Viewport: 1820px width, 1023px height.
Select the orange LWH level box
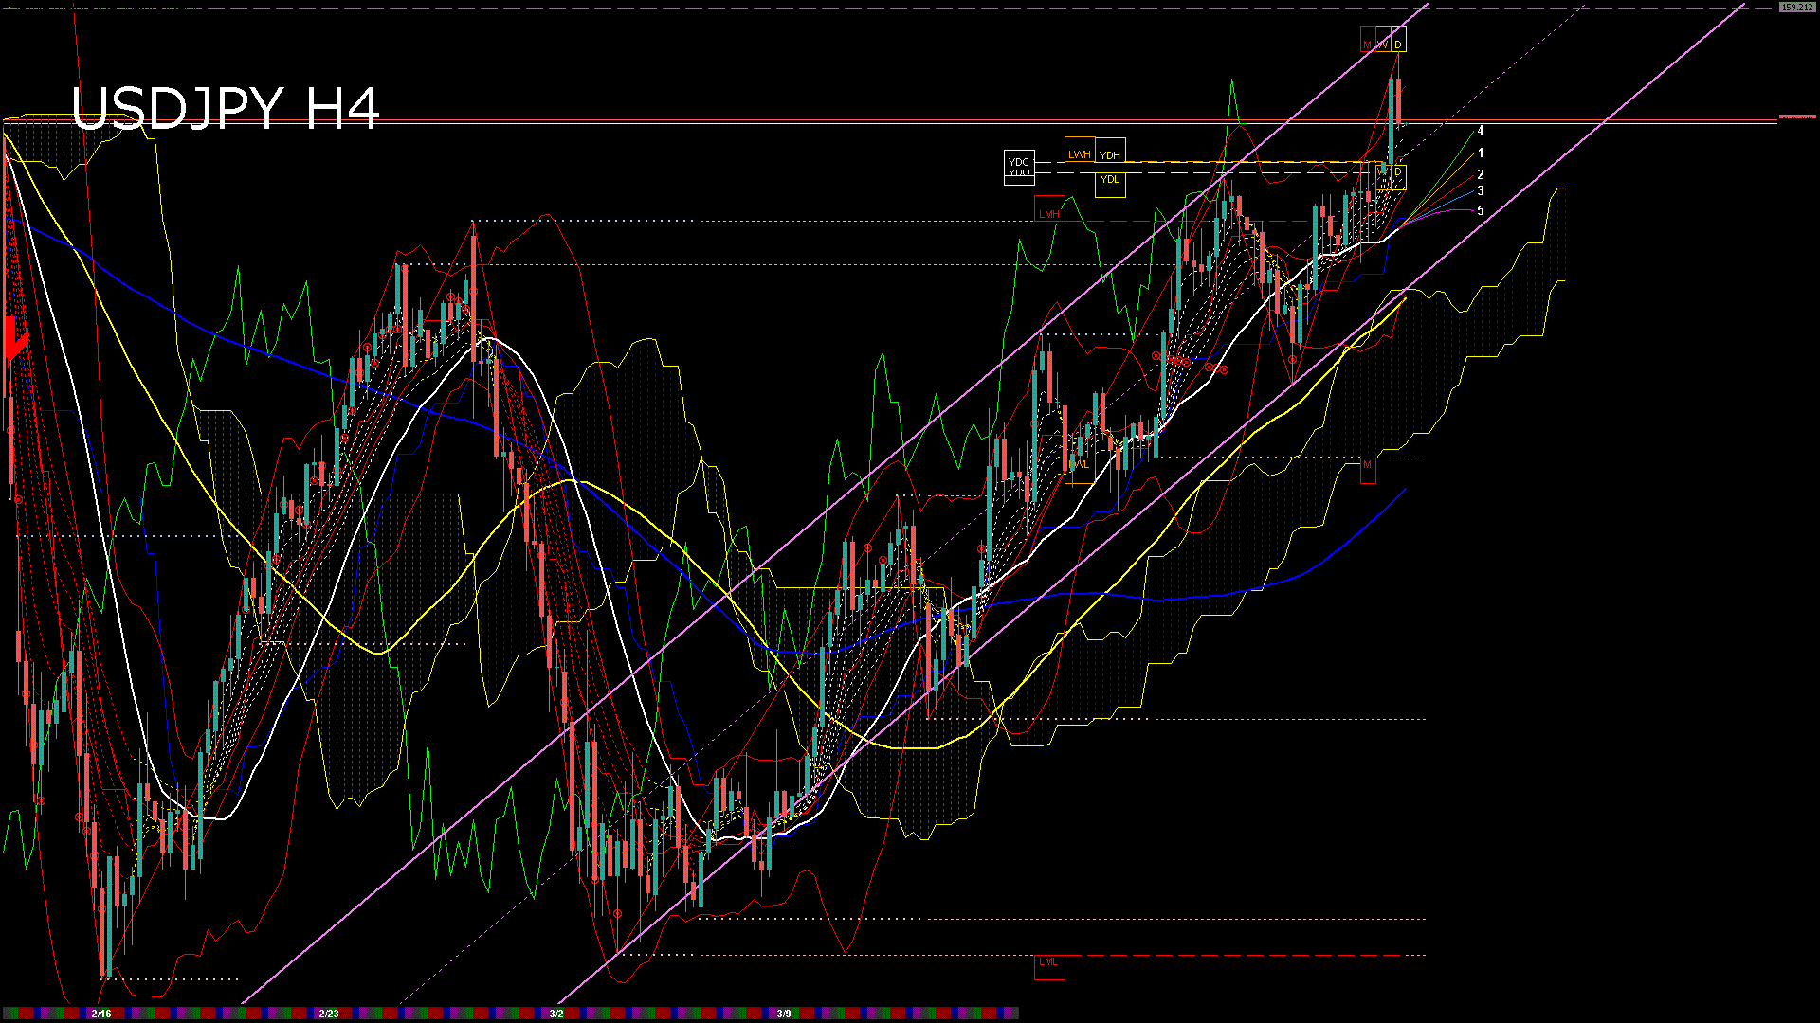pyautogui.click(x=1080, y=153)
